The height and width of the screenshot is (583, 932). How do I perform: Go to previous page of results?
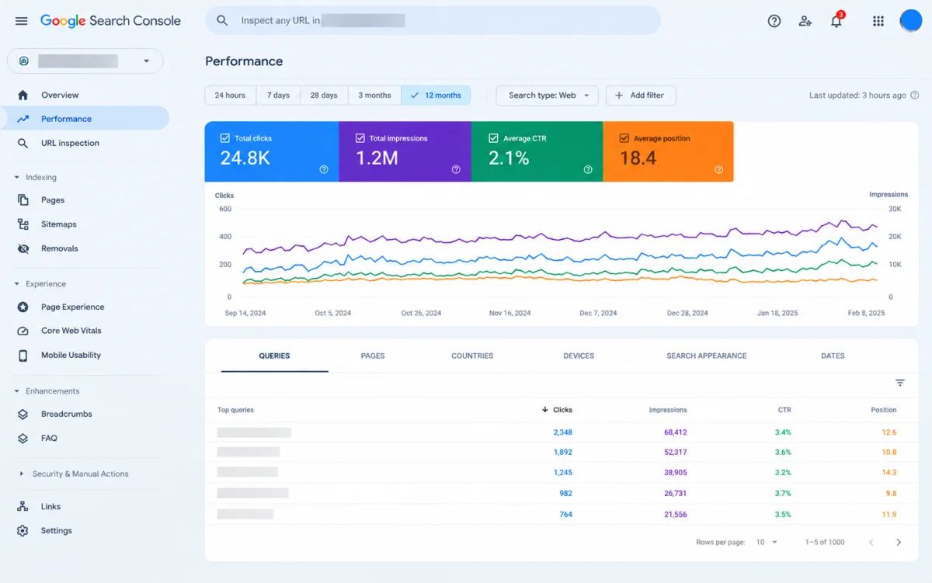point(871,542)
